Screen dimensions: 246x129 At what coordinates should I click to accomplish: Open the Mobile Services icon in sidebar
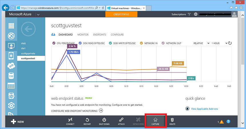11,56
